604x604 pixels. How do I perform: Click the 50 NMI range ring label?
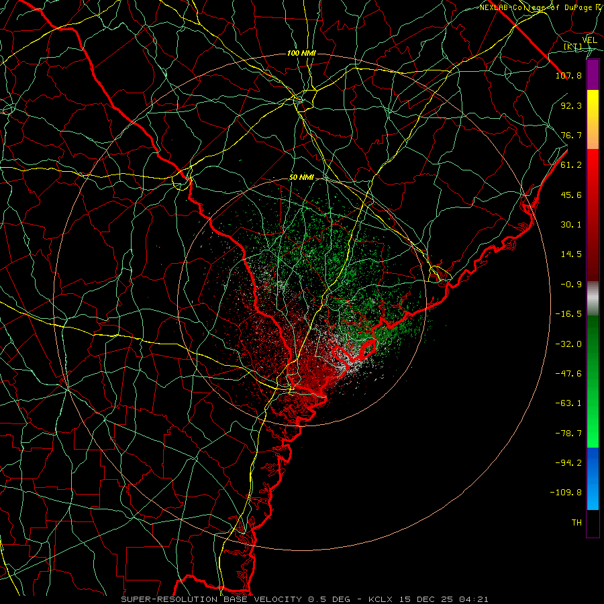point(301,178)
